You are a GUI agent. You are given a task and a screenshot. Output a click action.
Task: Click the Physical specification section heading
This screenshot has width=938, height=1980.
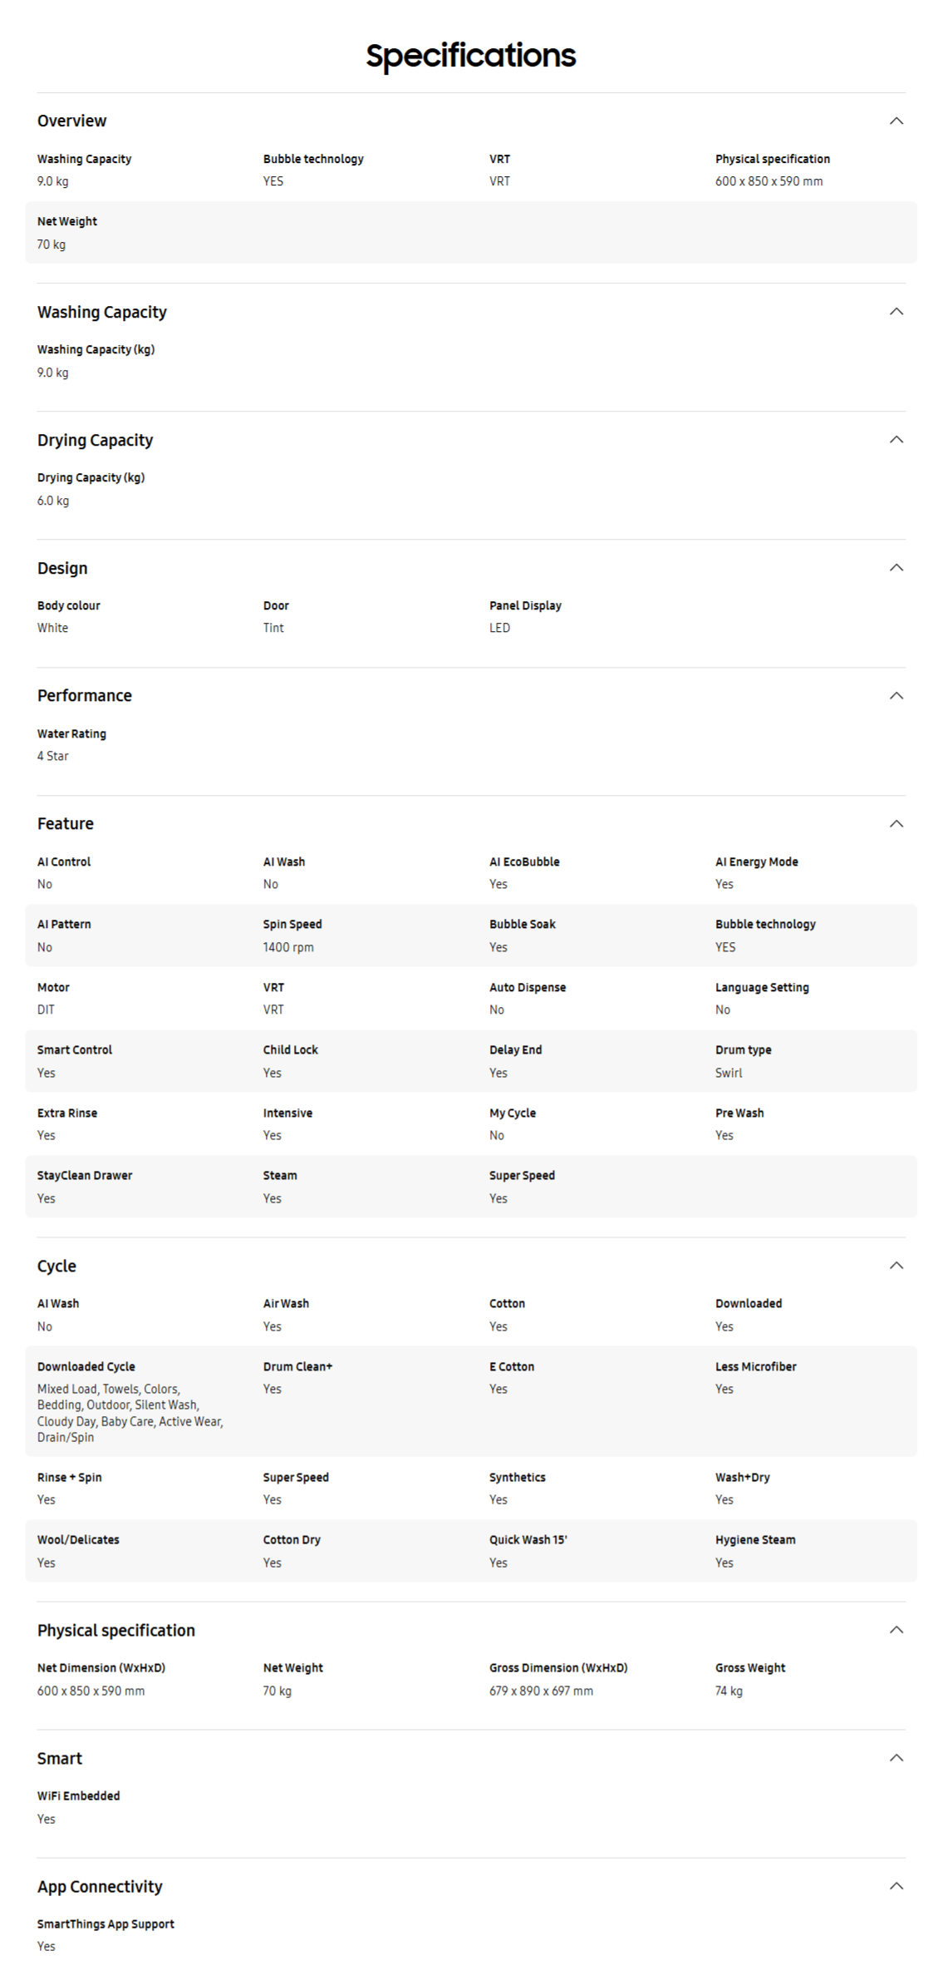[x=115, y=1630]
